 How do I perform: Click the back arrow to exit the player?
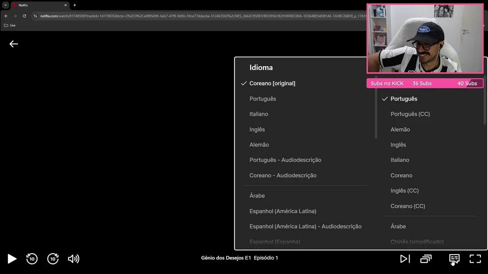click(x=14, y=44)
